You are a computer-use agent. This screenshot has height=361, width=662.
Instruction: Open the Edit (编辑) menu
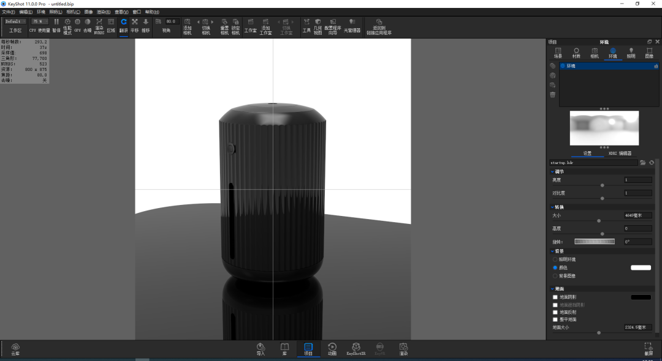click(26, 12)
